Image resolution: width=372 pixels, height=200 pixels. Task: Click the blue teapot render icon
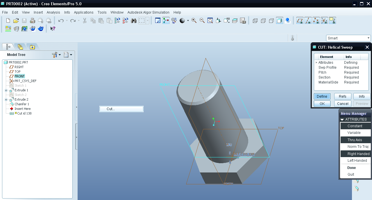point(41,29)
